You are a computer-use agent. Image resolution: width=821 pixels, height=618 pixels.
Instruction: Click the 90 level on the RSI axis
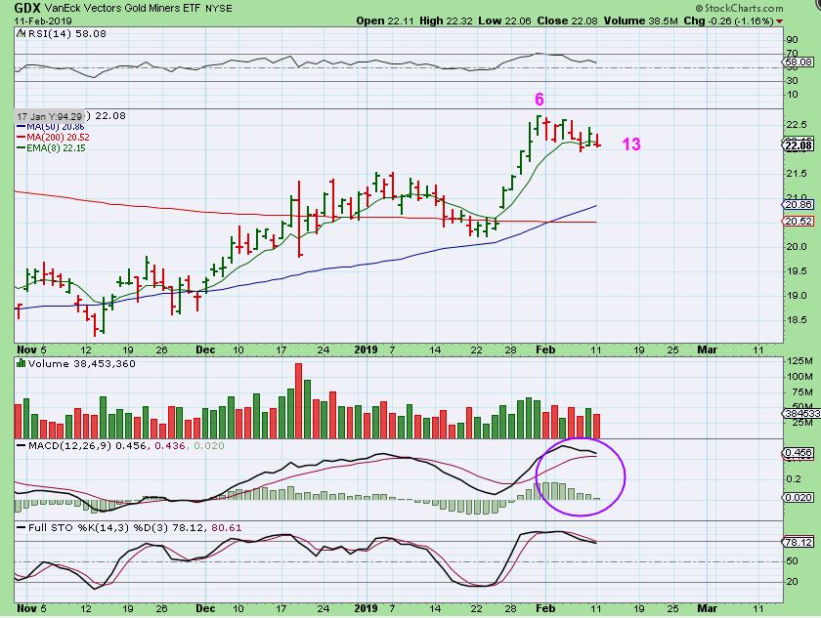pos(793,40)
